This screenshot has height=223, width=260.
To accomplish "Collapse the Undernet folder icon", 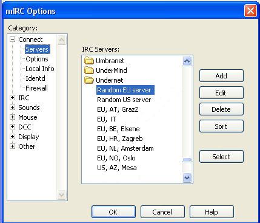I will (89, 80).
